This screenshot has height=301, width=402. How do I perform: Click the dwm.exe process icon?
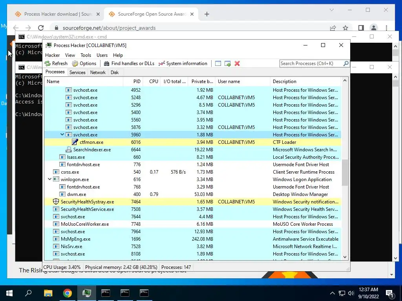click(x=62, y=194)
